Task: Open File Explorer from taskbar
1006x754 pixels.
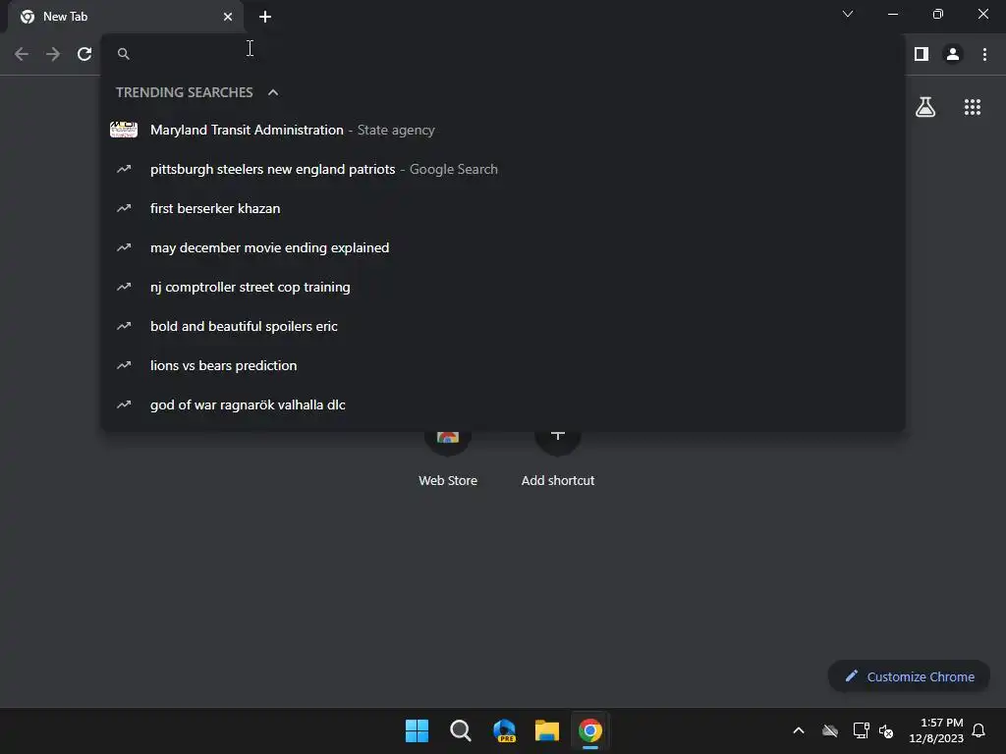Action: [547, 730]
